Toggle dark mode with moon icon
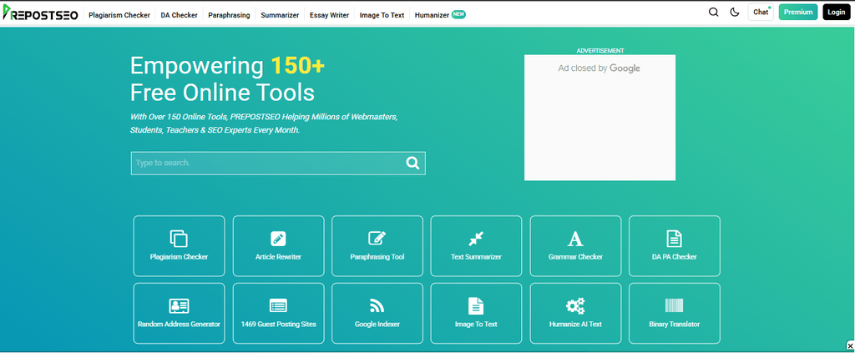 click(x=735, y=13)
